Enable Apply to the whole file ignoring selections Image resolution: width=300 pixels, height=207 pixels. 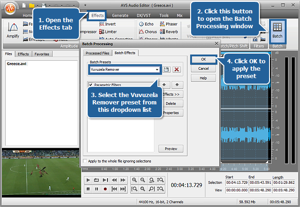click(x=85, y=161)
